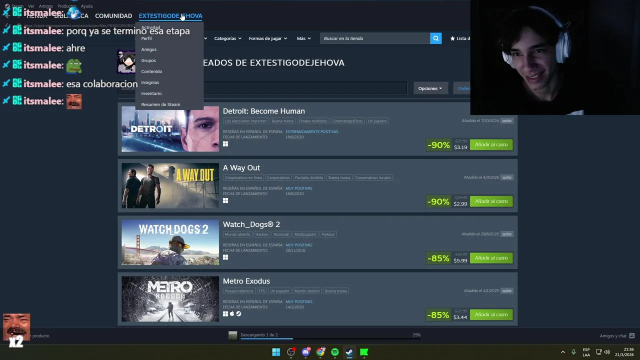
Task: Click the 'Hackeo' tag
Action: pos(261,234)
